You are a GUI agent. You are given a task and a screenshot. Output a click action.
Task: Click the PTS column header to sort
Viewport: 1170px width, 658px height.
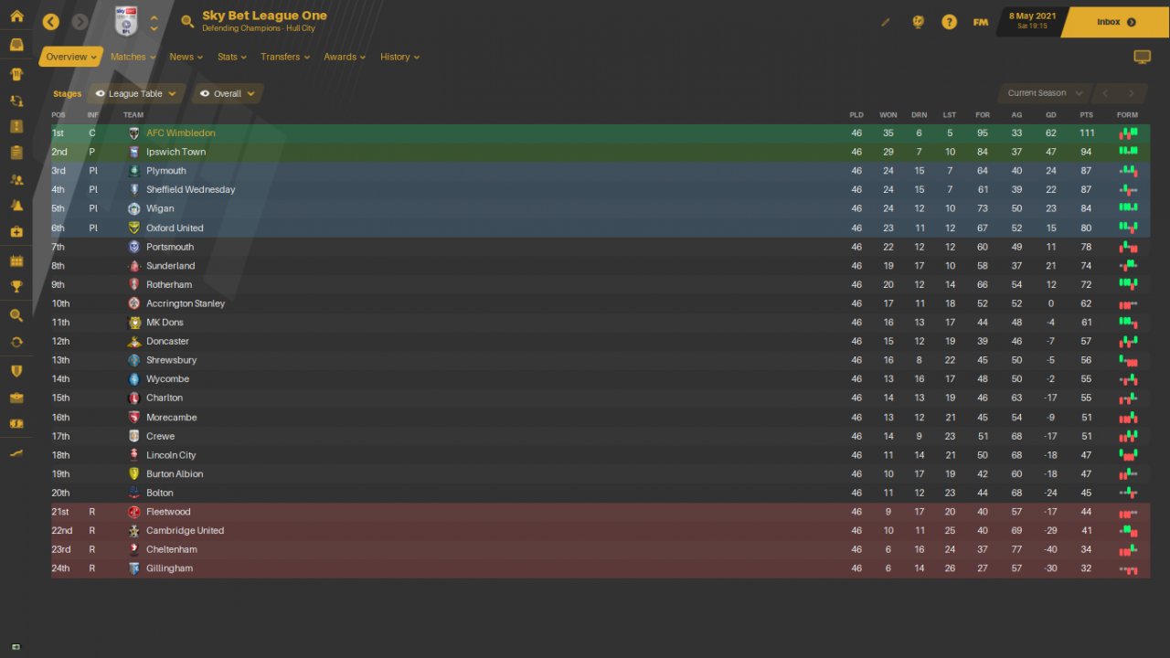1086,115
